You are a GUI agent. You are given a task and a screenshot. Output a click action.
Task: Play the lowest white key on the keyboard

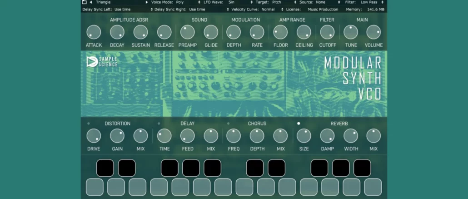(95, 187)
